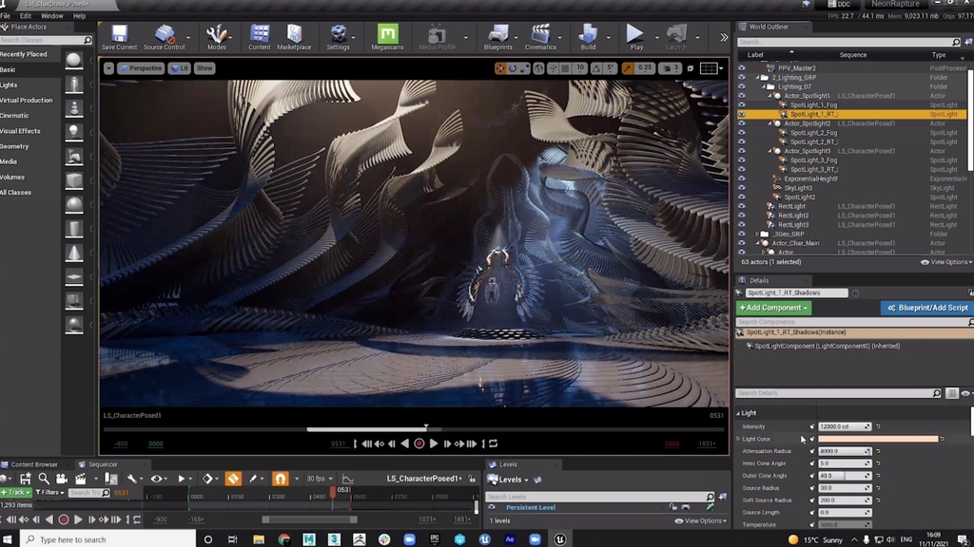
Task: Open the Cinematics toolbar icon
Action: click(540, 37)
